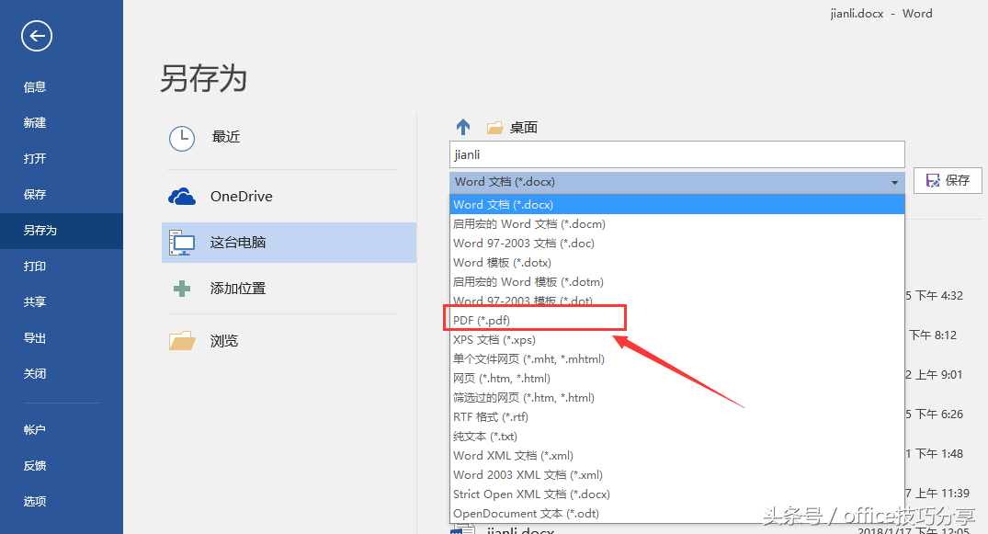Click the back arrow circle icon
Screen dimensions: 988x534
pyautogui.click(x=37, y=36)
